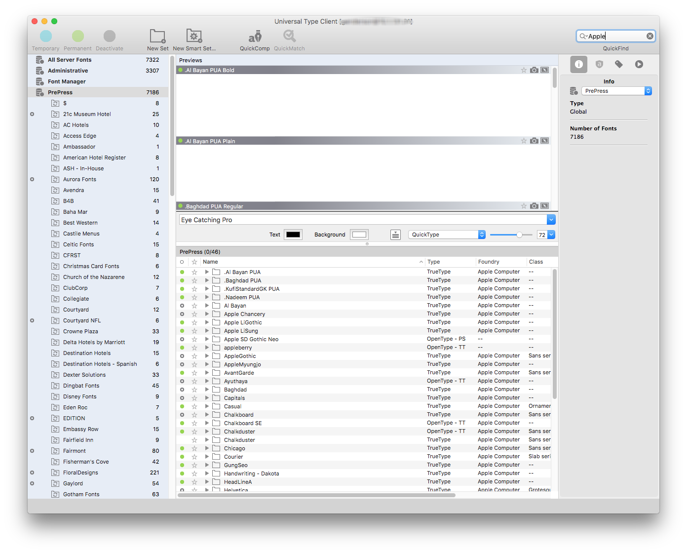Sort by the Type column header
This screenshot has width=687, height=553.
[450, 262]
